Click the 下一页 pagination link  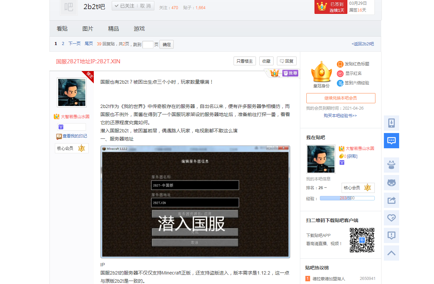tap(74, 44)
